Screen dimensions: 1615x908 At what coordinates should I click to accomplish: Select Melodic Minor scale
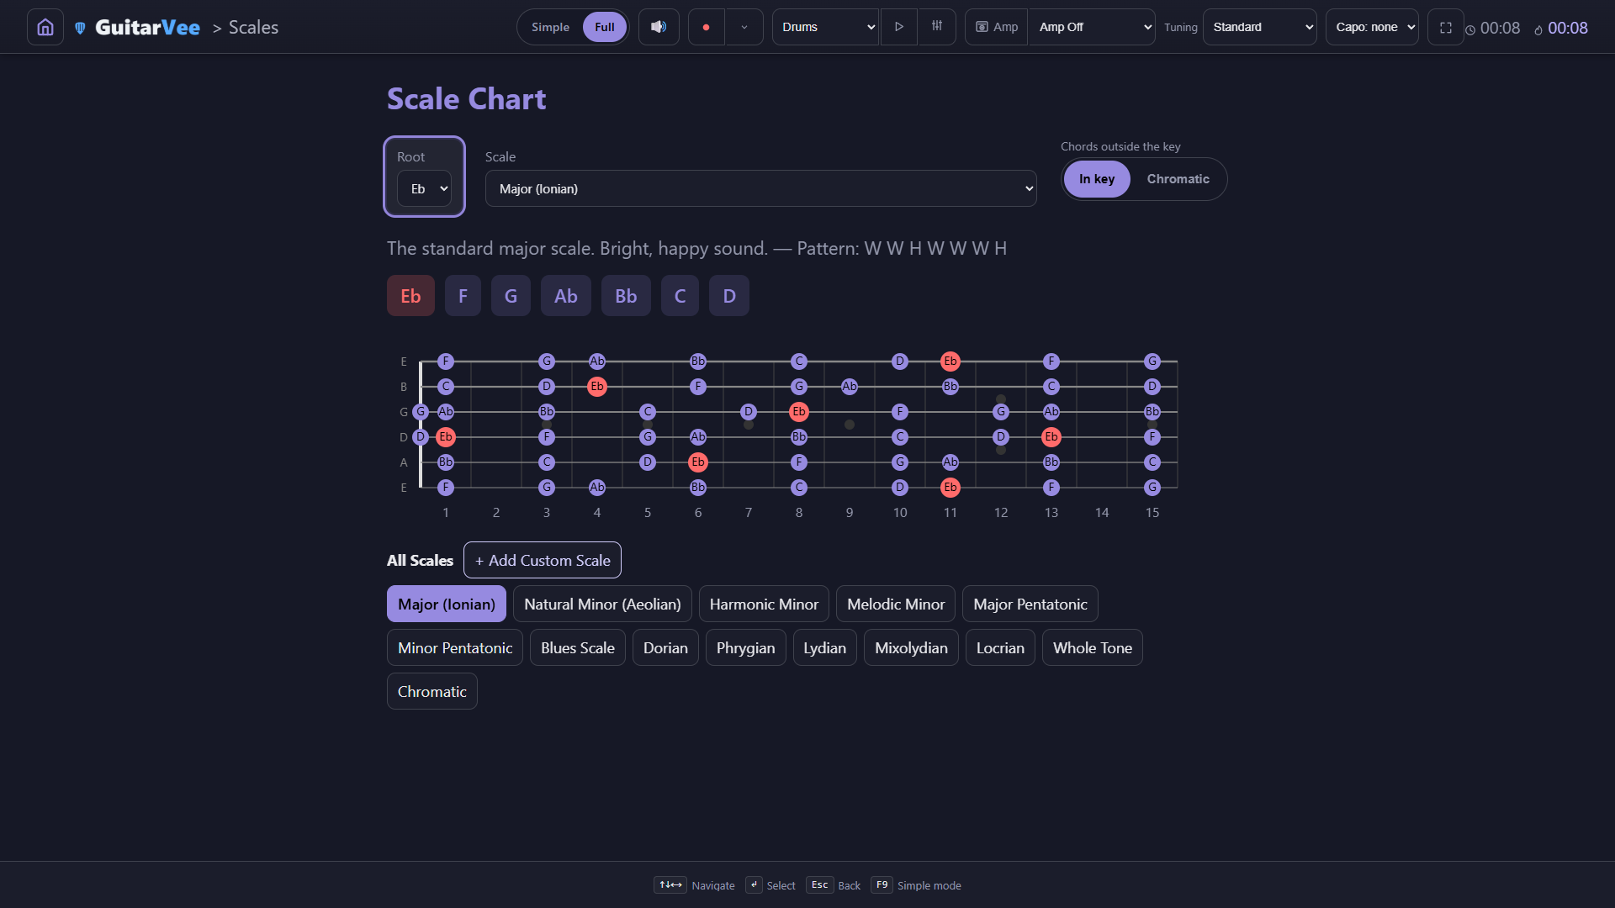(x=896, y=604)
